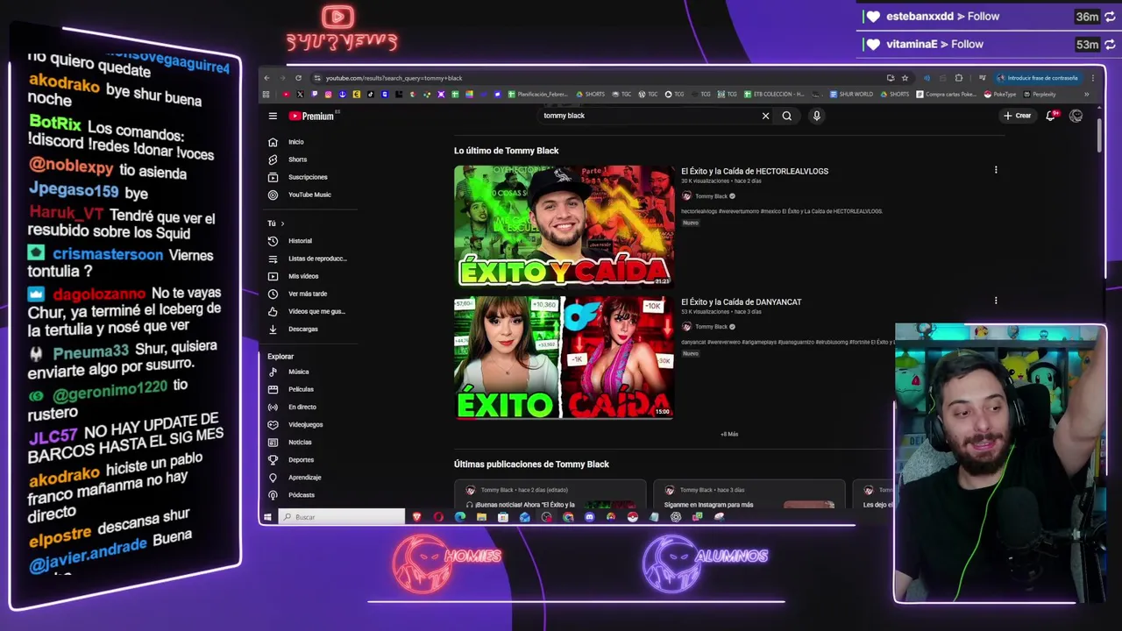Open title El Éxito y la Caída de HECTORLEALVLOGS
This screenshot has width=1122, height=631.
pyautogui.click(x=755, y=171)
